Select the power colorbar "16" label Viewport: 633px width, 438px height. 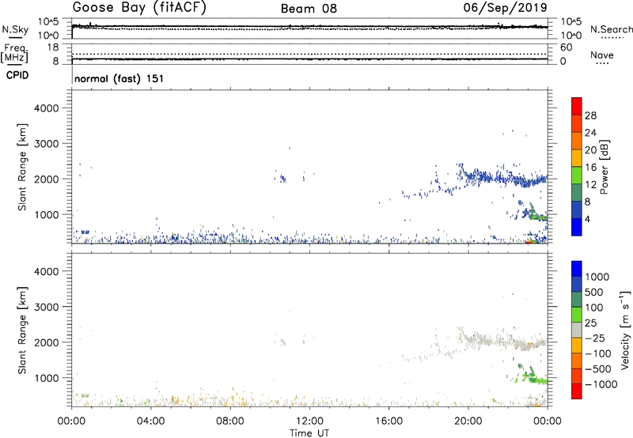[x=590, y=168]
